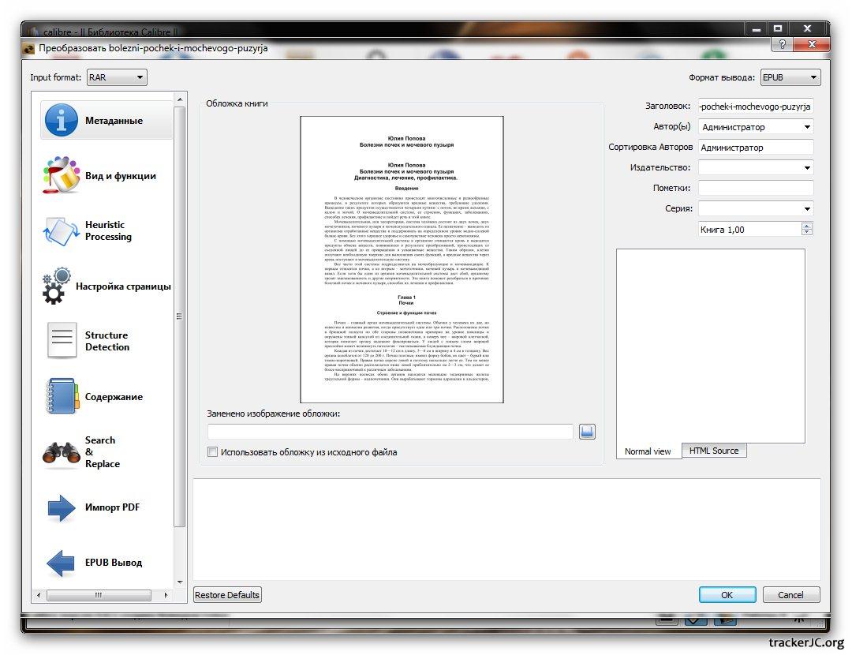Screen dimensions: 852x655
Task: Switch to the HTML Source tab
Action: (x=713, y=451)
